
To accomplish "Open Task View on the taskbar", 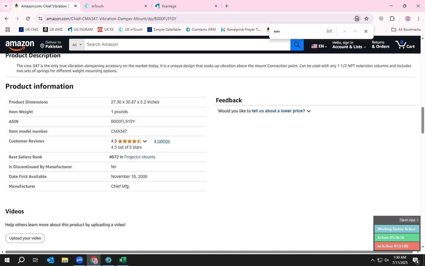I will (x=35, y=260).
